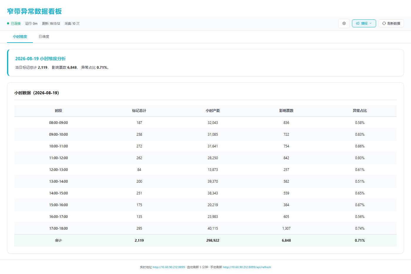Click hourly capacity 31,085 value
The width and height of the screenshot is (411, 274).
click(x=213, y=135)
